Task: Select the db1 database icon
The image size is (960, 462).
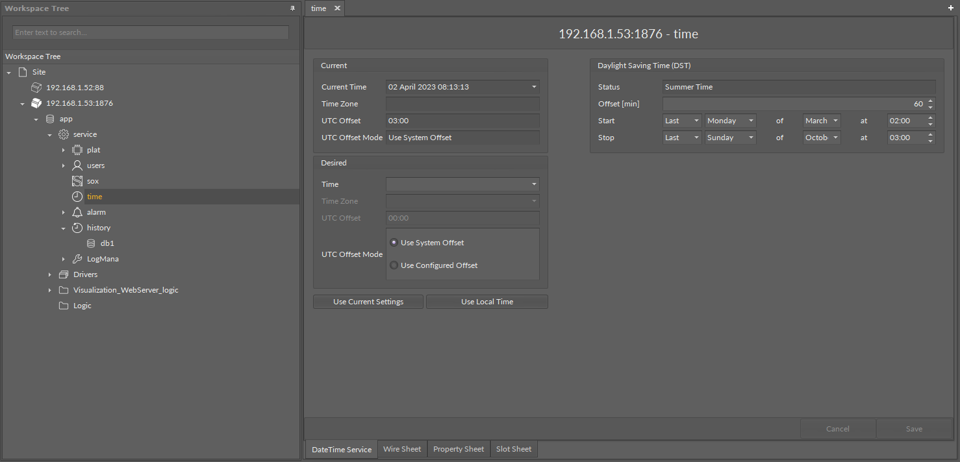Action: pos(90,243)
